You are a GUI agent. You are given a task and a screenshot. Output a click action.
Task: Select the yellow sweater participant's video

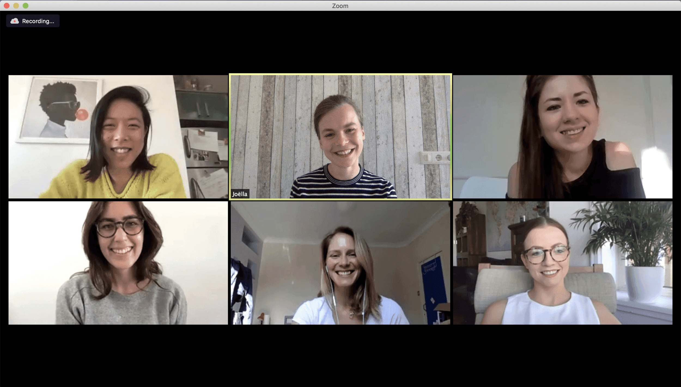point(118,137)
